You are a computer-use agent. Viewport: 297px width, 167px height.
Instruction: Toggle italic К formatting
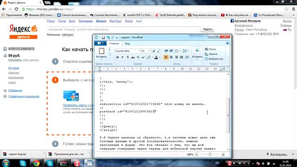coord(123,57)
